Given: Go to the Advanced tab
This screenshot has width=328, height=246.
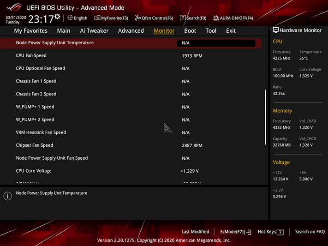Looking at the screenshot, I should point(131,31).
